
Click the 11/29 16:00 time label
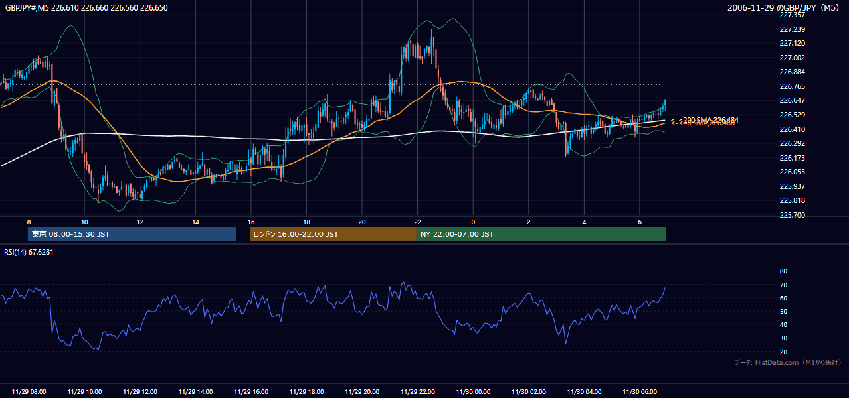[251, 392]
